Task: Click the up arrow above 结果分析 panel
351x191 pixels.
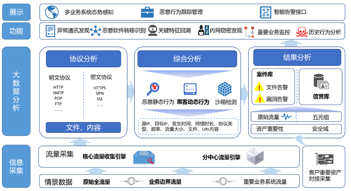Action: (x=291, y=43)
